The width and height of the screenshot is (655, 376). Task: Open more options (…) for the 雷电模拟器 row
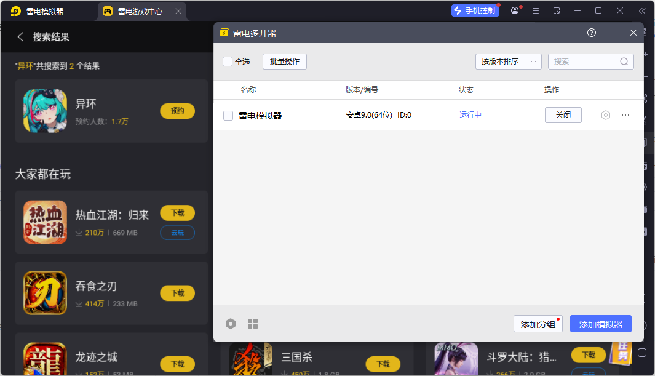click(625, 115)
